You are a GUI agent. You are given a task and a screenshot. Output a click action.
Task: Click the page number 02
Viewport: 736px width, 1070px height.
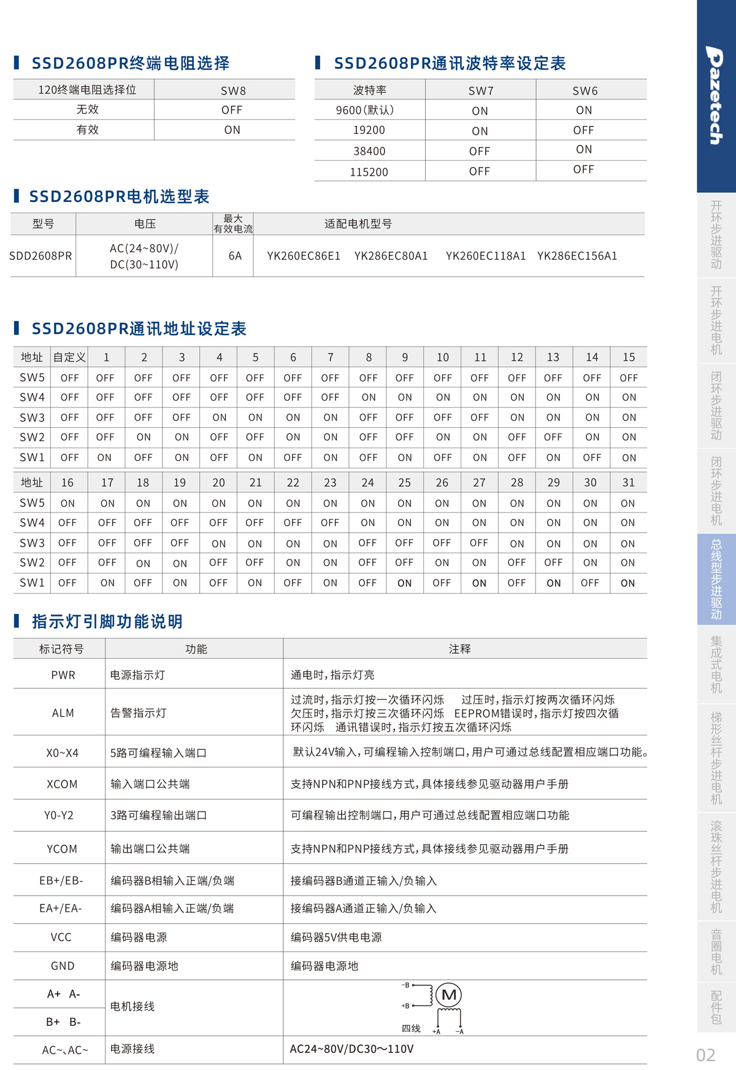pyautogui.click(x=705, y=1055)
